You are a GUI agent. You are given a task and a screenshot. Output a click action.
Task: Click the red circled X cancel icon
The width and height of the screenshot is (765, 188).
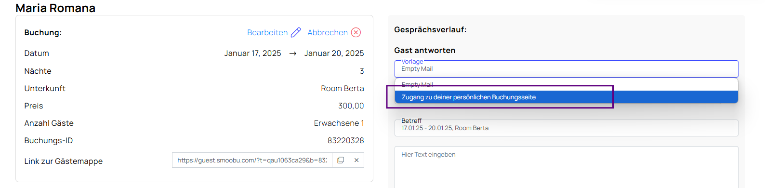(x=356, y=32)
